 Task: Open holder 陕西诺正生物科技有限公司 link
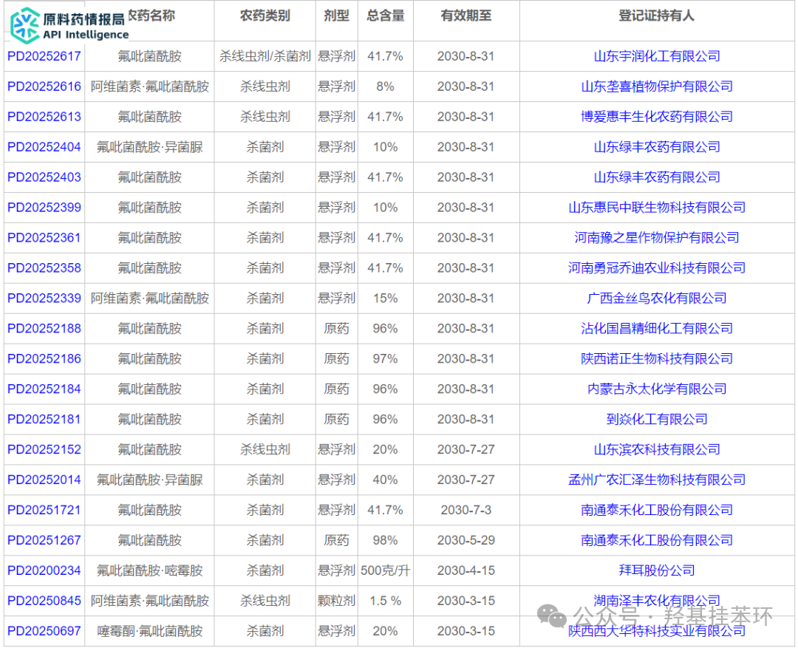(x=657, y=359)
